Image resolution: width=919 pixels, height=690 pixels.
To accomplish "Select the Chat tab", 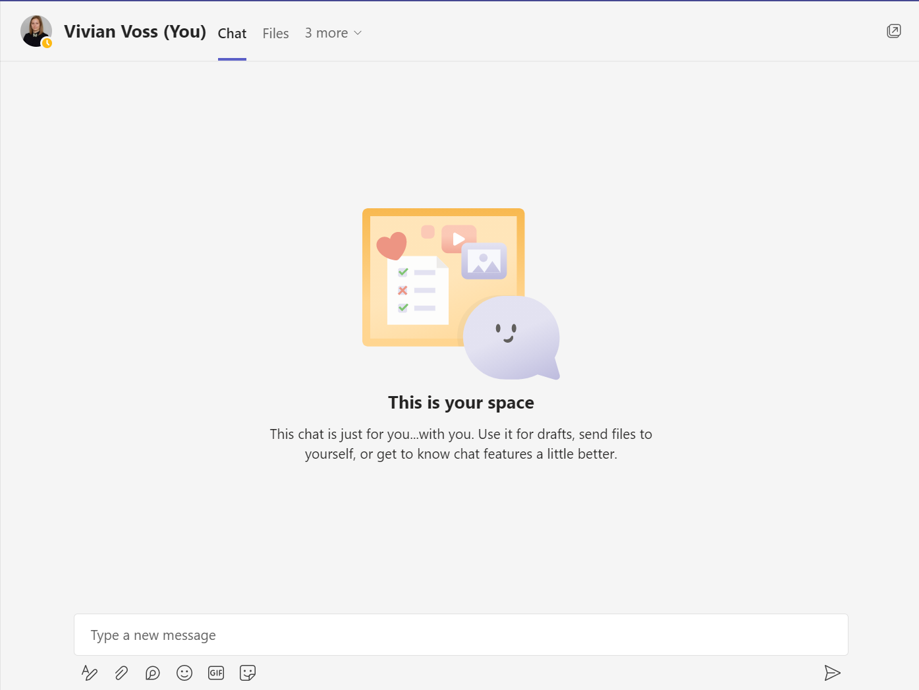I will (x=232, y=33).
